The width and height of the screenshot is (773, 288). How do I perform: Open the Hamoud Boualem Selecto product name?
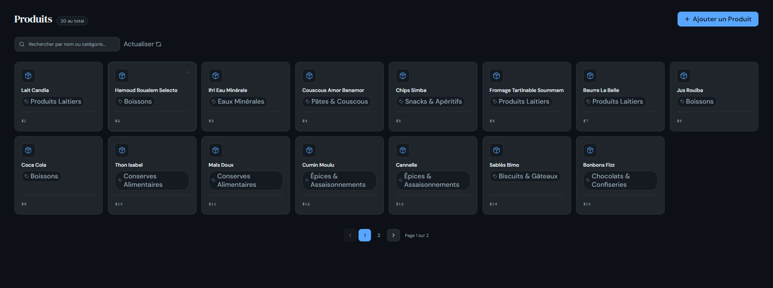point(146,90)
